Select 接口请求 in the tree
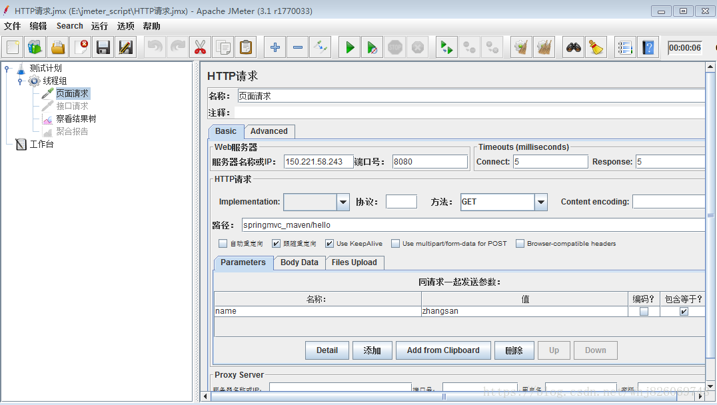The image size is (717, 405). tap(72, 106)
